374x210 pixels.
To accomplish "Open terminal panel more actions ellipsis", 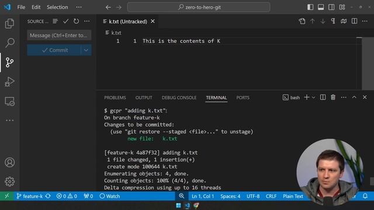I will [344, 97].
